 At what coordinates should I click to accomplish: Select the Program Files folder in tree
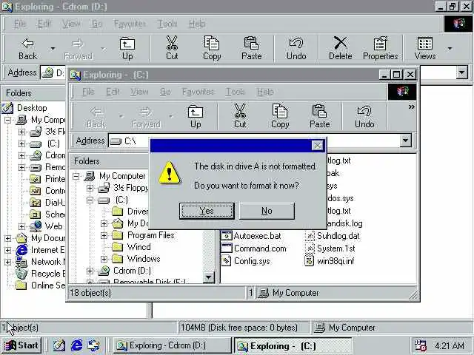point(151,235)
